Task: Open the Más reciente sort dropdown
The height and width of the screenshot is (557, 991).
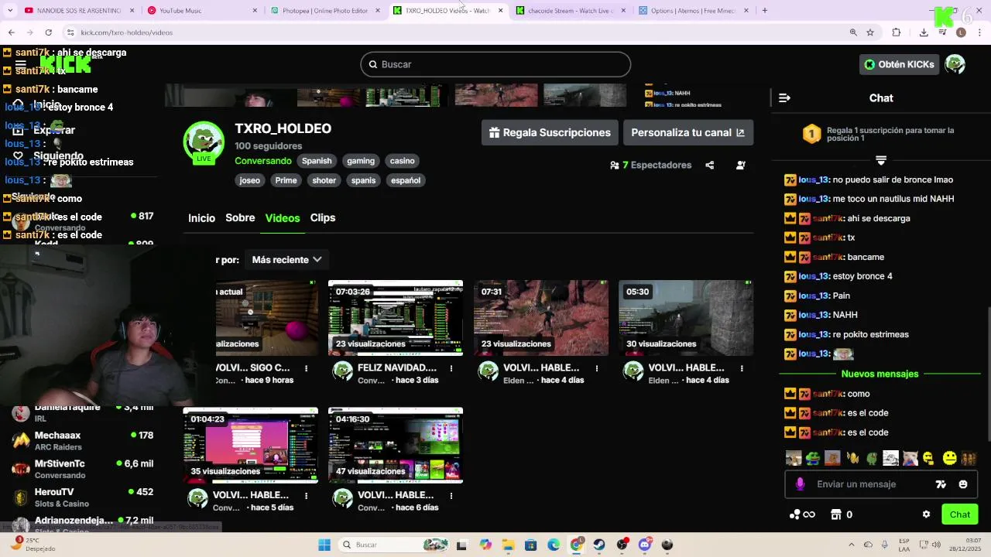Action: (286, 260)
